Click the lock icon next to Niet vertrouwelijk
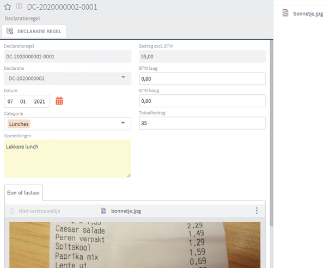 pos(13,211)
